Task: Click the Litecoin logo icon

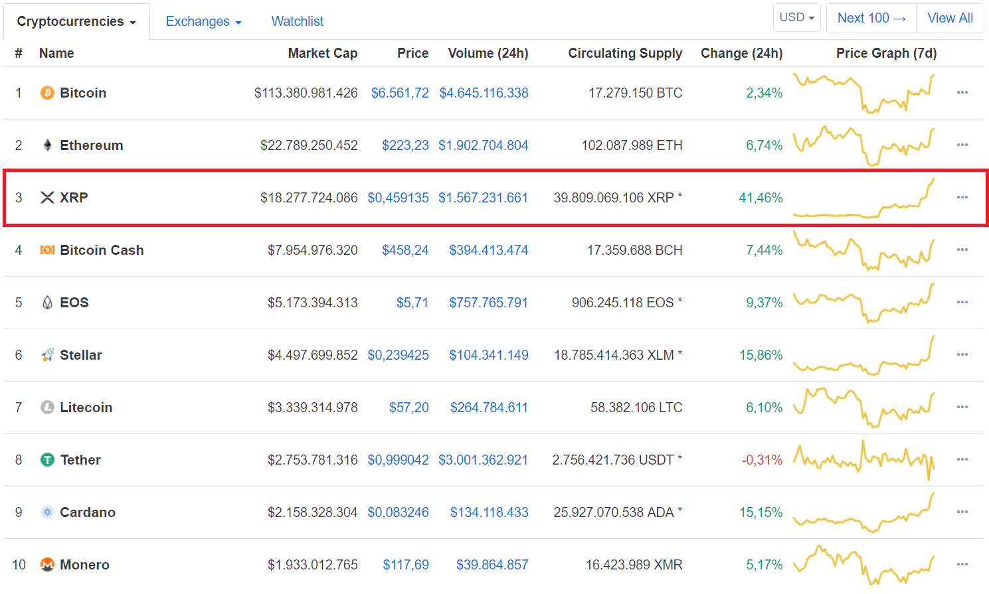Action: [47, 408]
